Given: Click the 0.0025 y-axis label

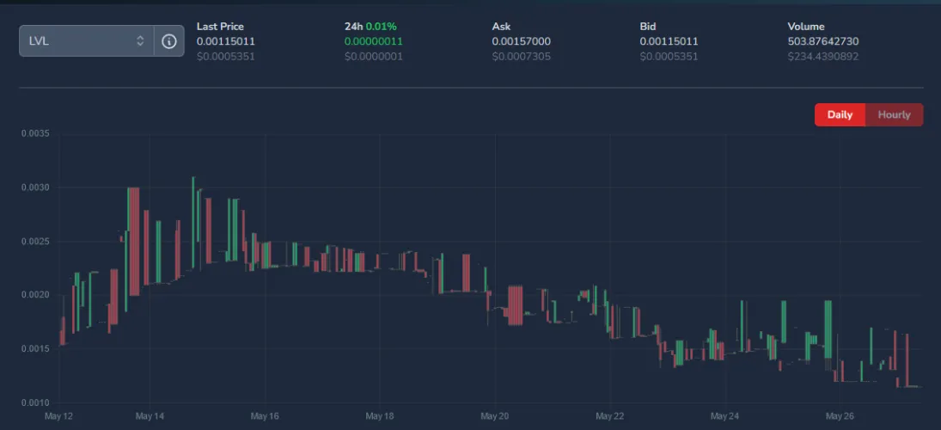Looking at the screenshot, I should click(x=35, y=242).
